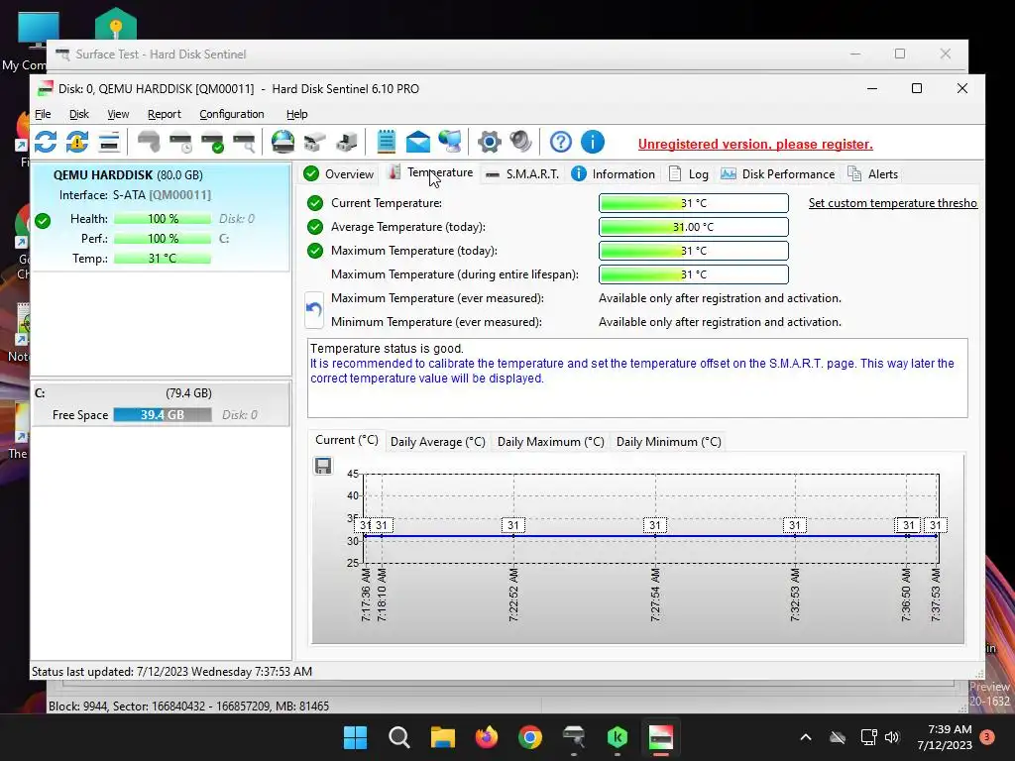Switch to Daily Minimum (°C) graph tab
1015x761 pixels.
pos(669,442)
